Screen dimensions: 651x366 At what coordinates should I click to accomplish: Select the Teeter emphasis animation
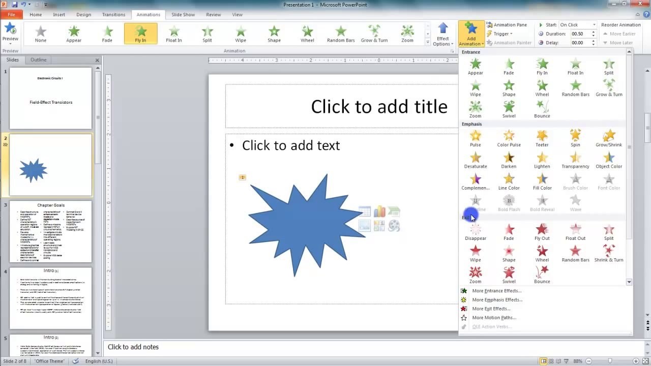pos(542,138)
